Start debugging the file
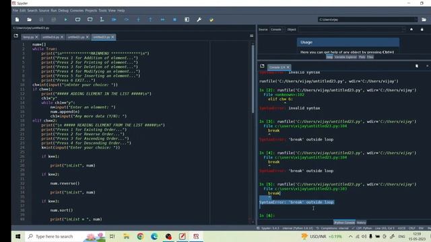The height and width of the screenshot is (242, 431). tap(114, 19)
